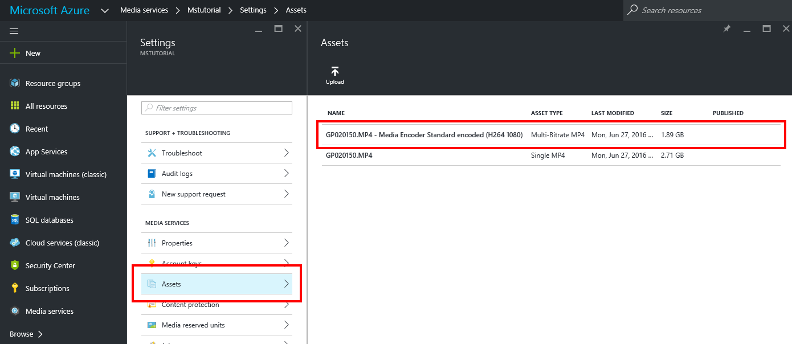Click the SQL databases icon
Image resolution: width=792 pixels, height=344 pixels.
pyautogui.click(x=15, y=220)
